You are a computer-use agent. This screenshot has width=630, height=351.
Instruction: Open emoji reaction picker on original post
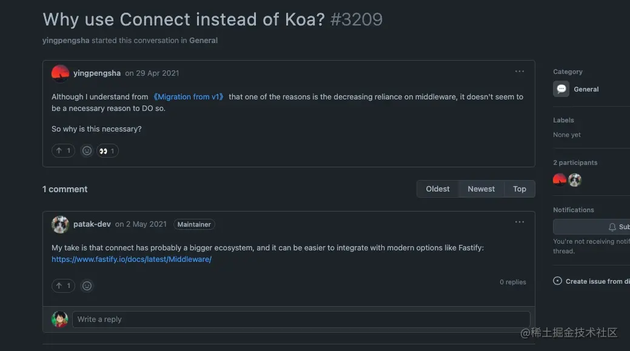point(87,150)
